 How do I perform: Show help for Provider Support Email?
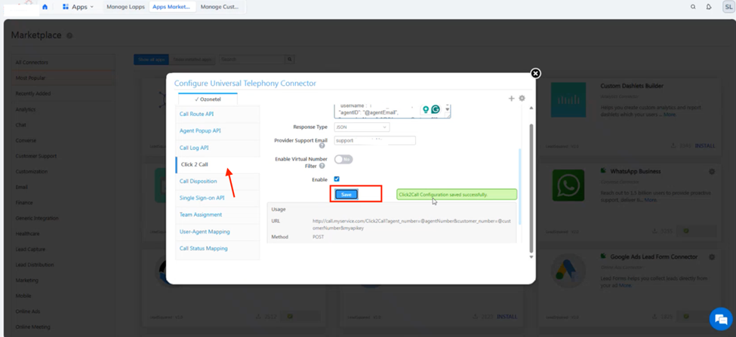click(x=322, y=146)
